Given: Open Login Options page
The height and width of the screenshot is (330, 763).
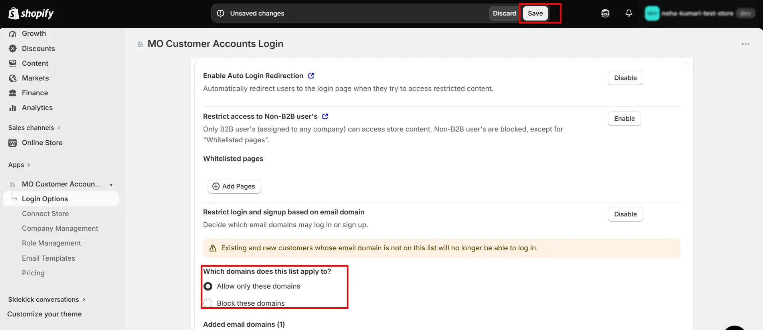Looking at the screenshot, I should point(61,199).
